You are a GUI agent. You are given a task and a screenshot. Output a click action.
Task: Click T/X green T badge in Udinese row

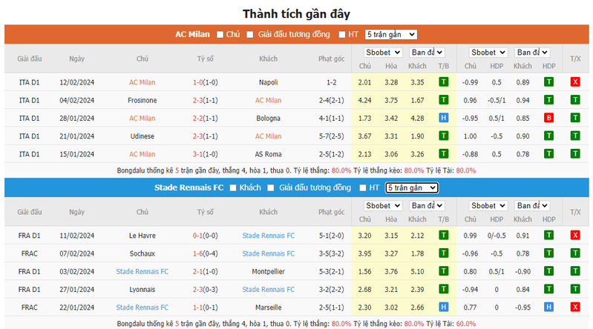point(575,136)
